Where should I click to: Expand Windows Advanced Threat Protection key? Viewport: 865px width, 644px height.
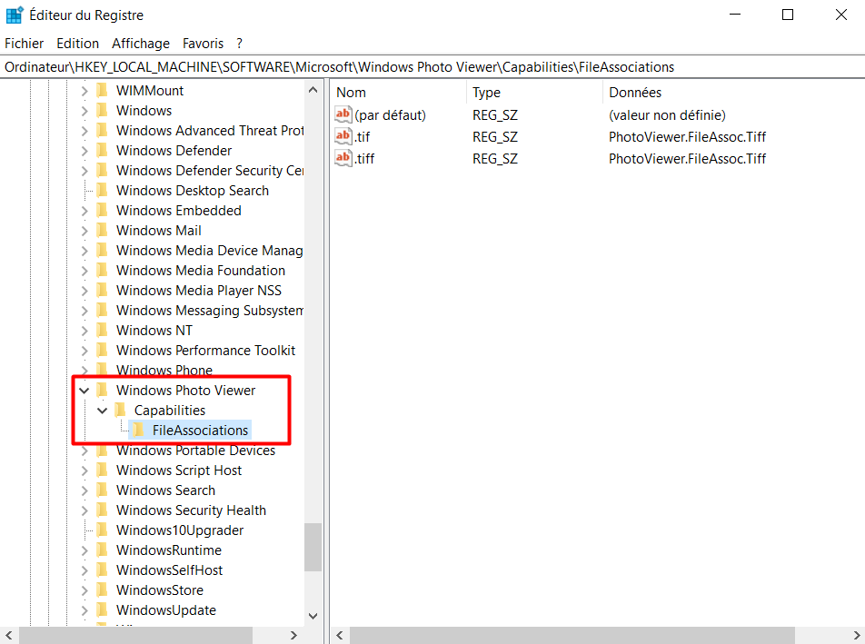(x=85, y=131)
